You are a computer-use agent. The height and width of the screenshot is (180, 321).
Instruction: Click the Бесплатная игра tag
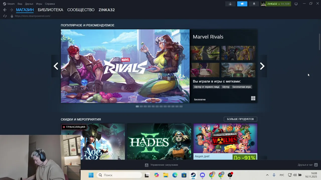pos(242,87)
